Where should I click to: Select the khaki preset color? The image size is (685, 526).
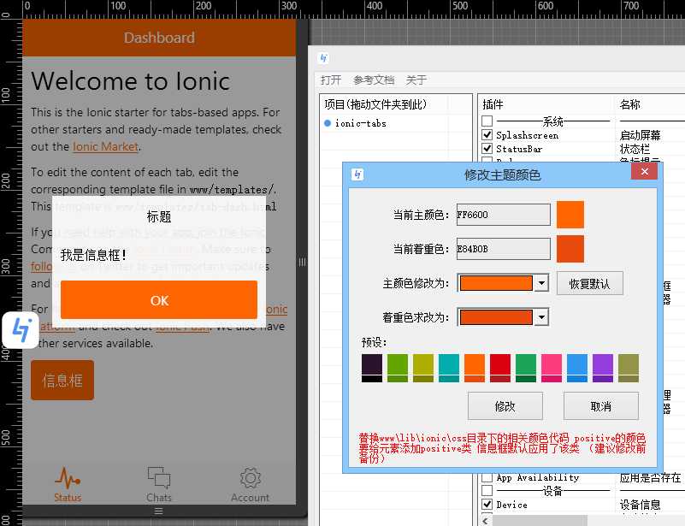point(629,368)
